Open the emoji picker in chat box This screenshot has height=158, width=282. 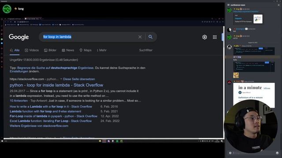277,153
